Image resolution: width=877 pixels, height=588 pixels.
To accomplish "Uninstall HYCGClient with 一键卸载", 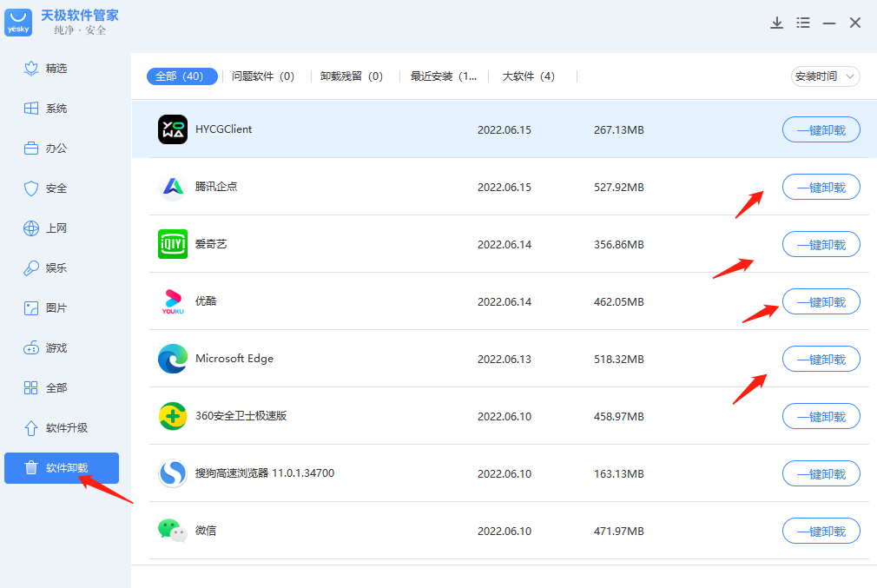I will (x=821, y=129).
